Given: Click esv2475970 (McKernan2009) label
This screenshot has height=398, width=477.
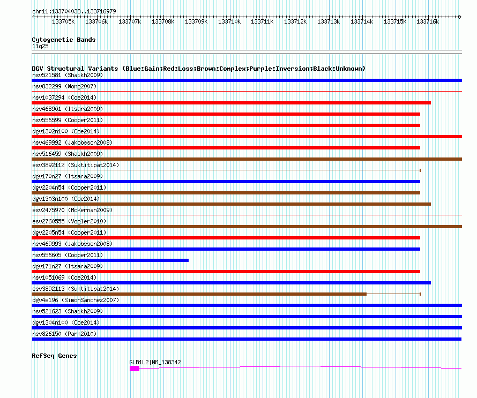Looking at the screenshot, I should [x=72, y=210].
